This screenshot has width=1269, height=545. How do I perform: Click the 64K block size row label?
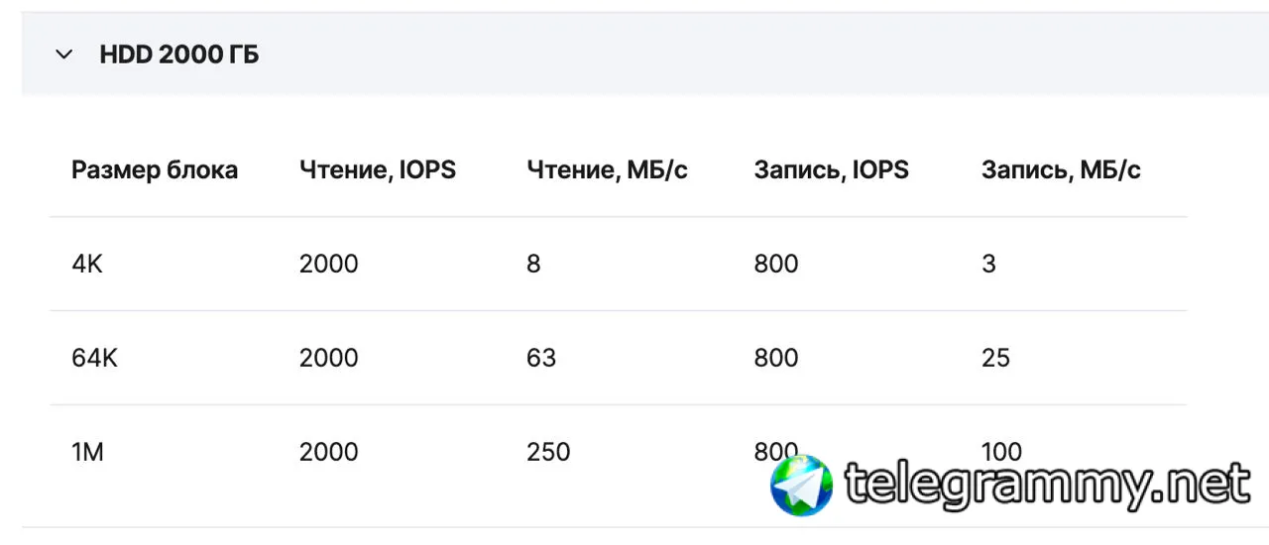pyautogui.click(x=94, y=358)
